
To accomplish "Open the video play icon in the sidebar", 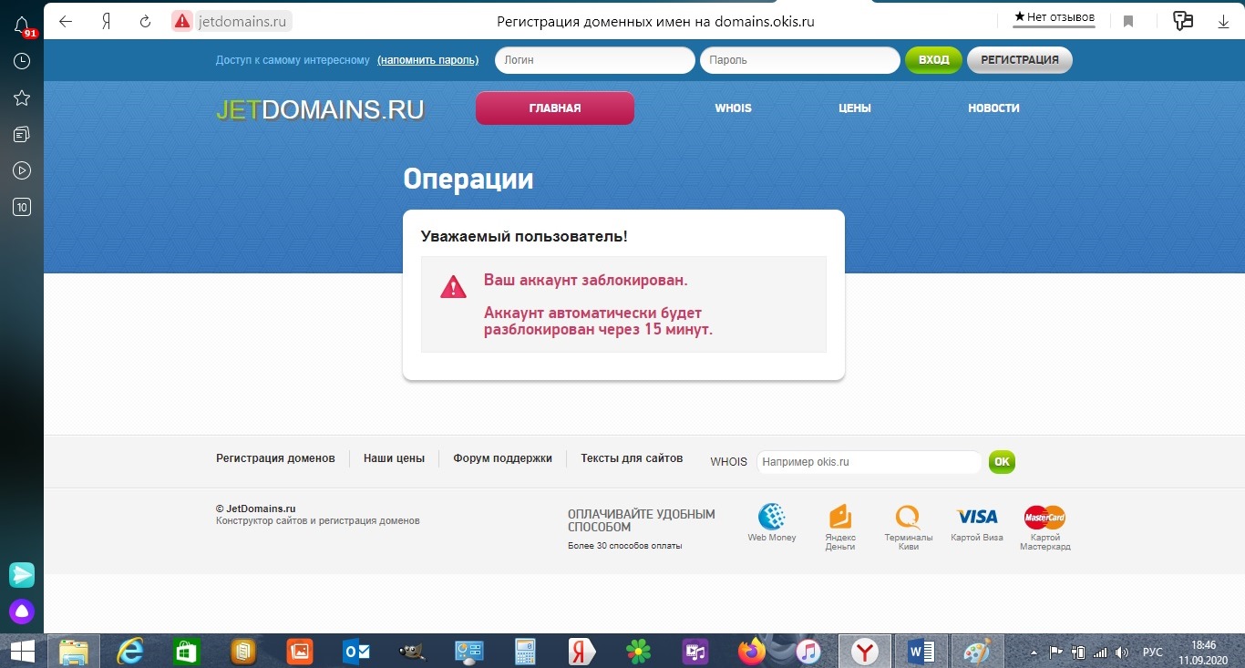I will (22, 170).
